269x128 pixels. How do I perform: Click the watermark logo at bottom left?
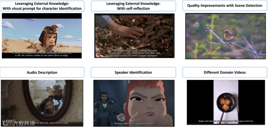pyautogui.click(x=19, y=123)
